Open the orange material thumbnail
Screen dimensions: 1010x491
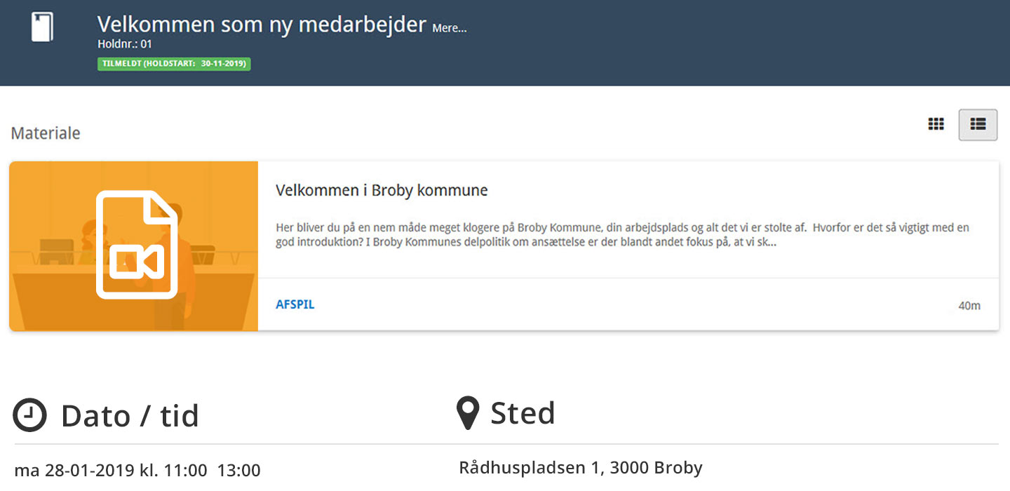134,246
